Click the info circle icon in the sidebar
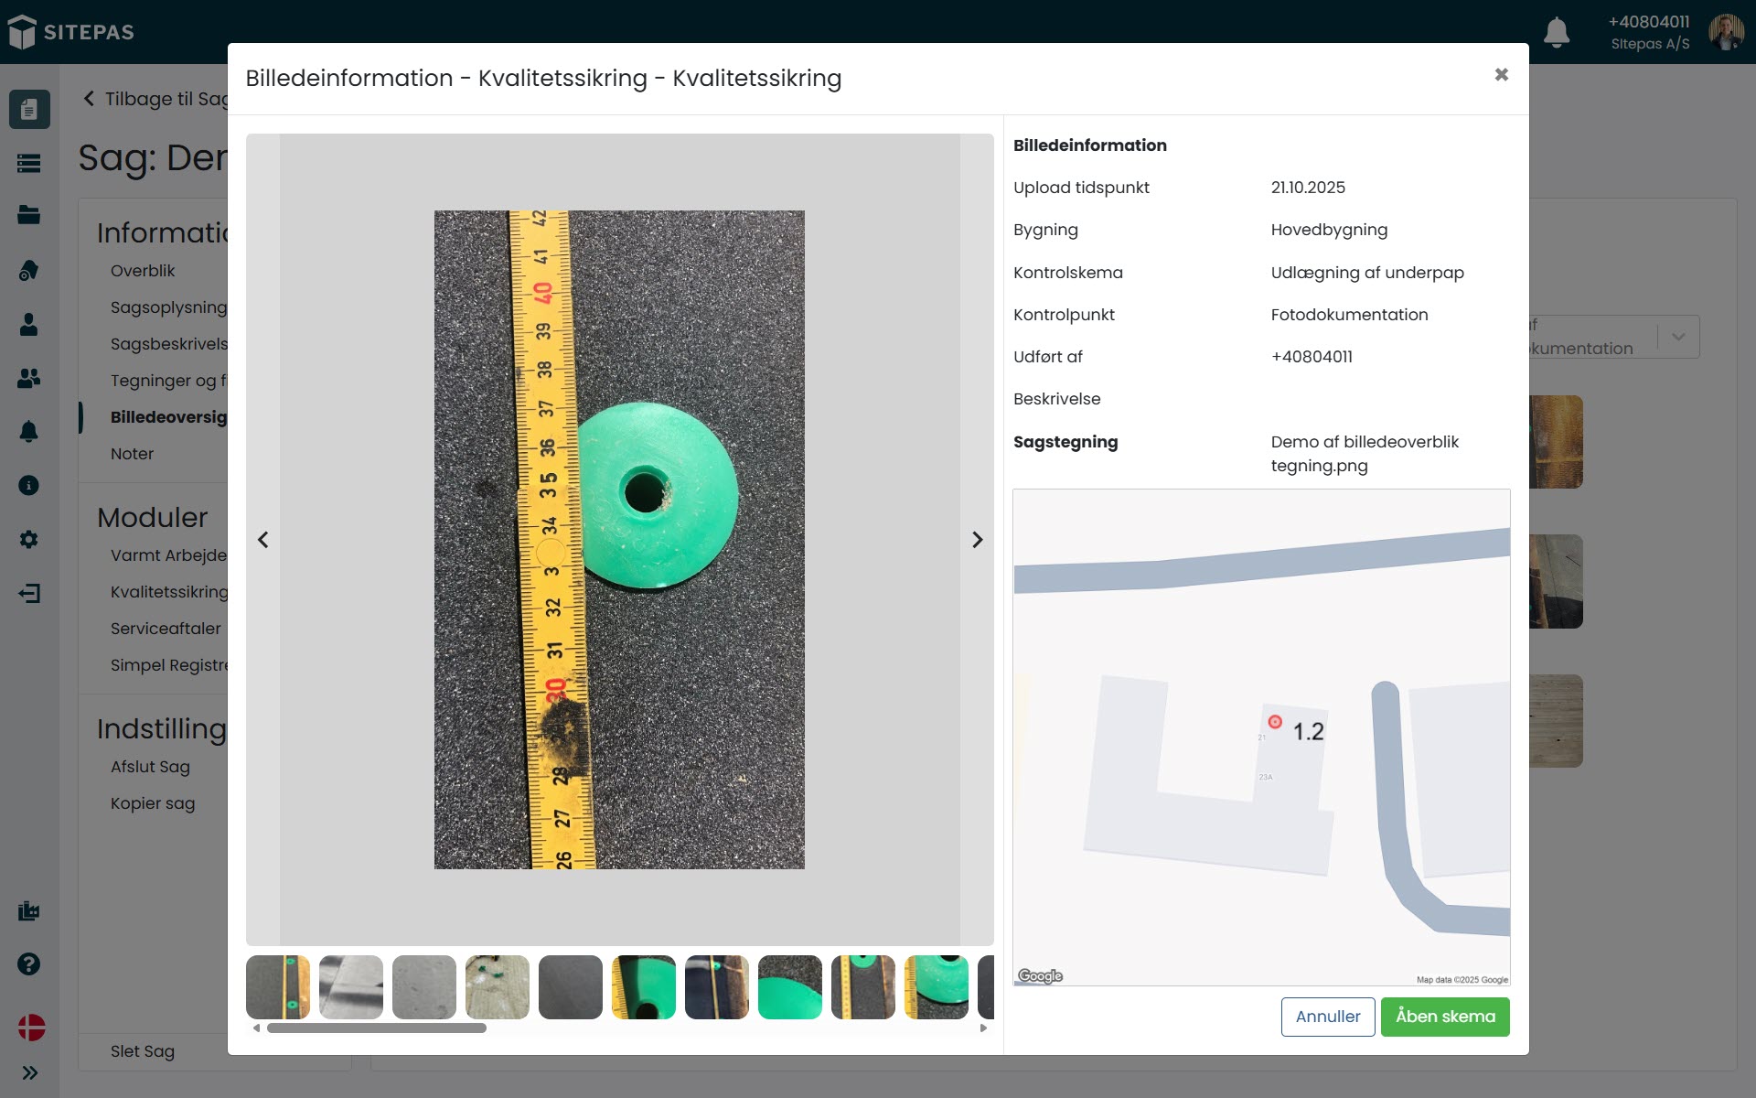 [27, 486]
